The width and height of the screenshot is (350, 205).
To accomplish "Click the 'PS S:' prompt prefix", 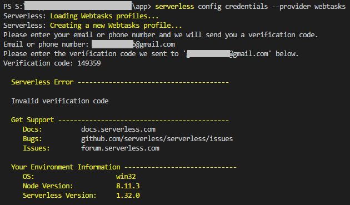I will 13,7.
